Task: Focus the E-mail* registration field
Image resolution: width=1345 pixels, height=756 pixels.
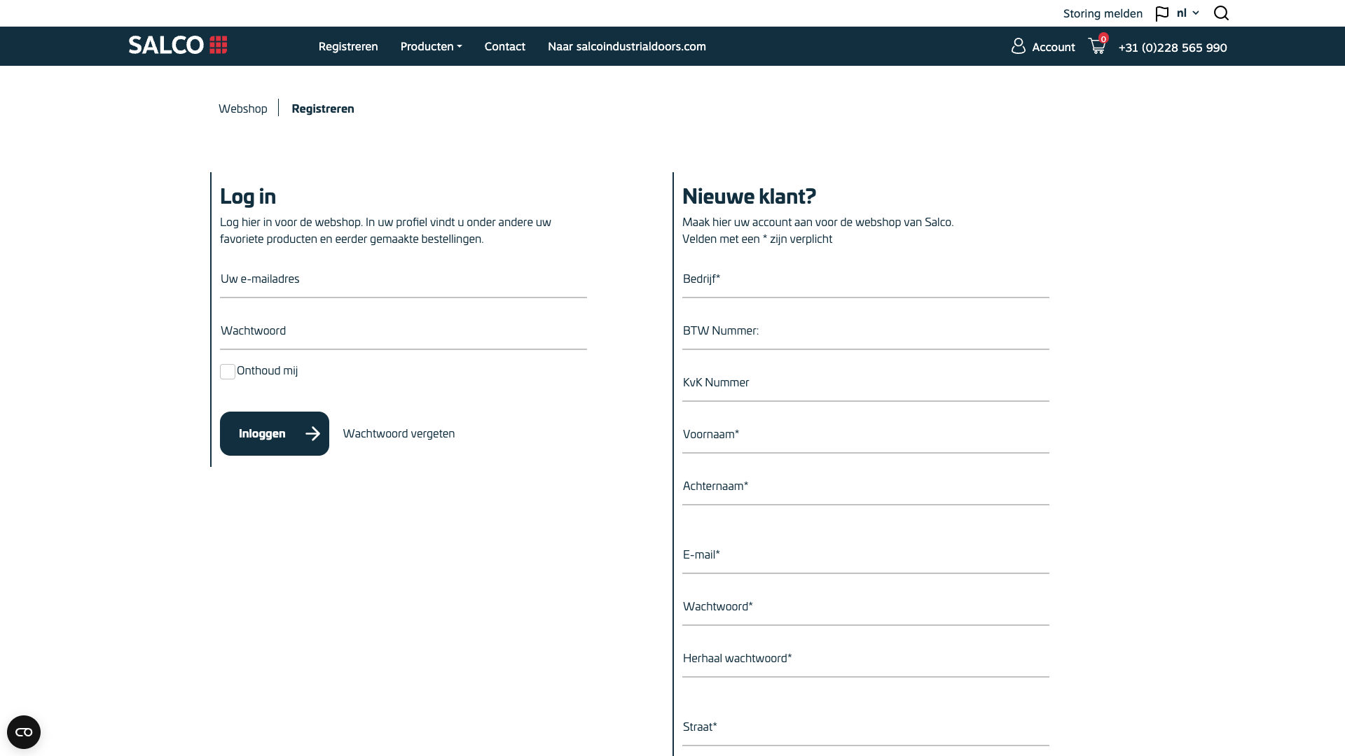Action: pyautogui.click(x=866, y=555)
